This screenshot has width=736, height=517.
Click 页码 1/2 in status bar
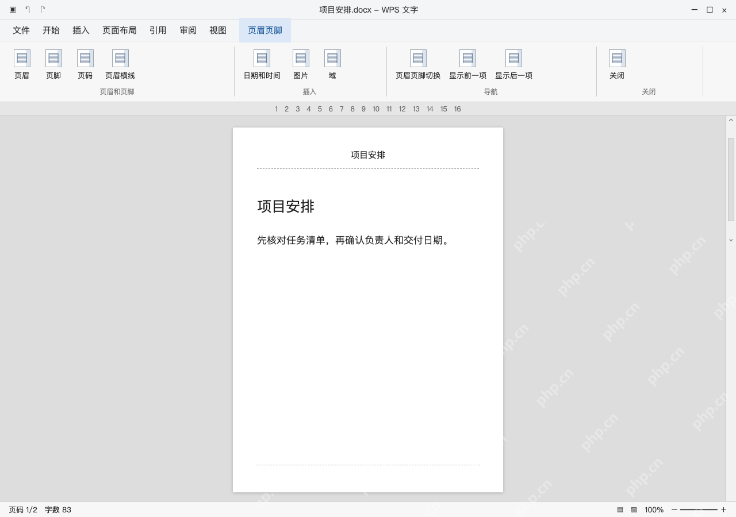23,510
